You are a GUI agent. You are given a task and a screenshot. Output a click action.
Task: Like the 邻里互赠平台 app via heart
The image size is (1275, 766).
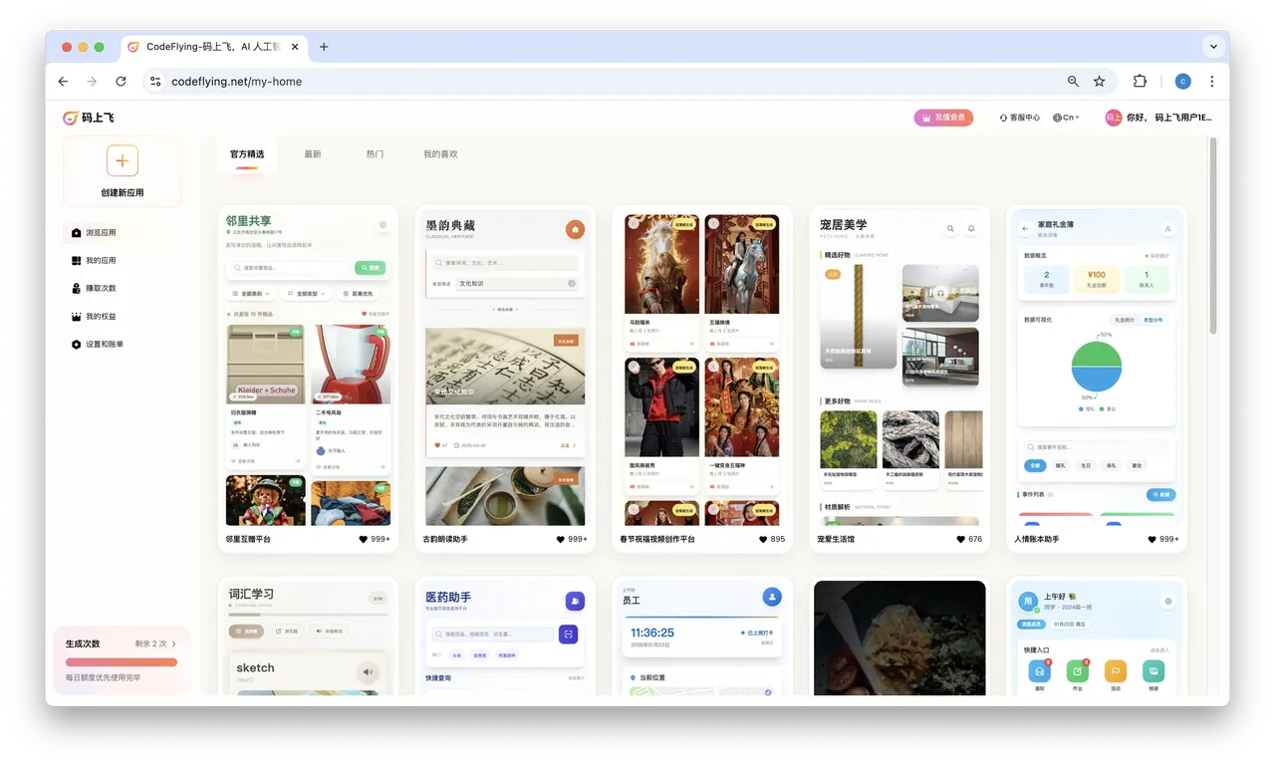(365, 539)
